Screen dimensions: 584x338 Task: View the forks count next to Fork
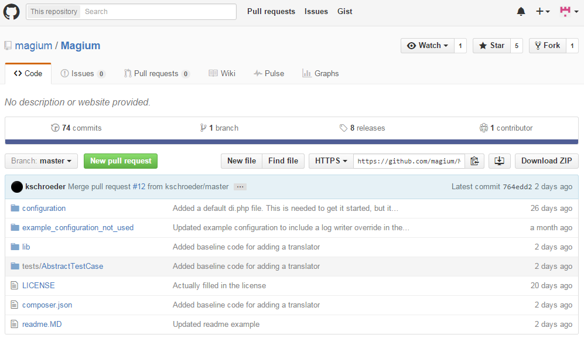(x=572, y=46)
